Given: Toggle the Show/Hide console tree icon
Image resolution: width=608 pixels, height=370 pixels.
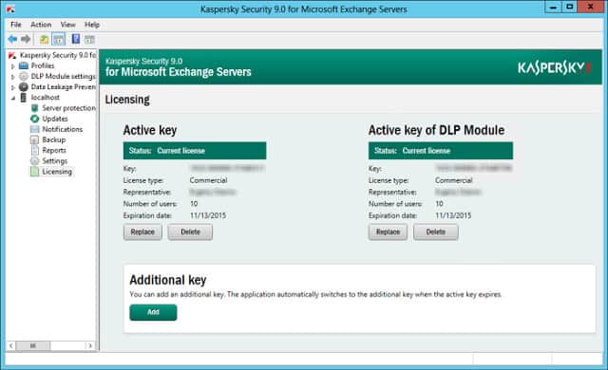Looking at the screenshot, I should [x=59, y=39].
